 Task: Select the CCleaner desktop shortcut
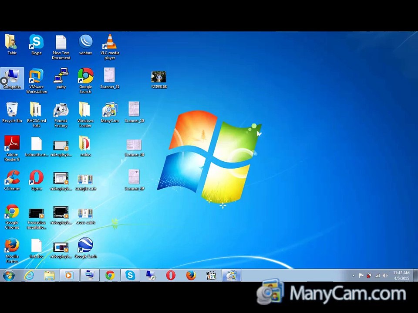(x=12, y=180)
